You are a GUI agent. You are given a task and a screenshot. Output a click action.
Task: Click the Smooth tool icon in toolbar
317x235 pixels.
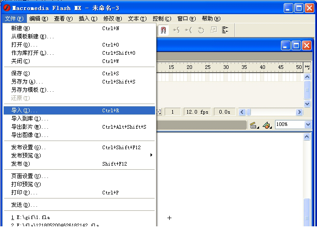[177, 30]
